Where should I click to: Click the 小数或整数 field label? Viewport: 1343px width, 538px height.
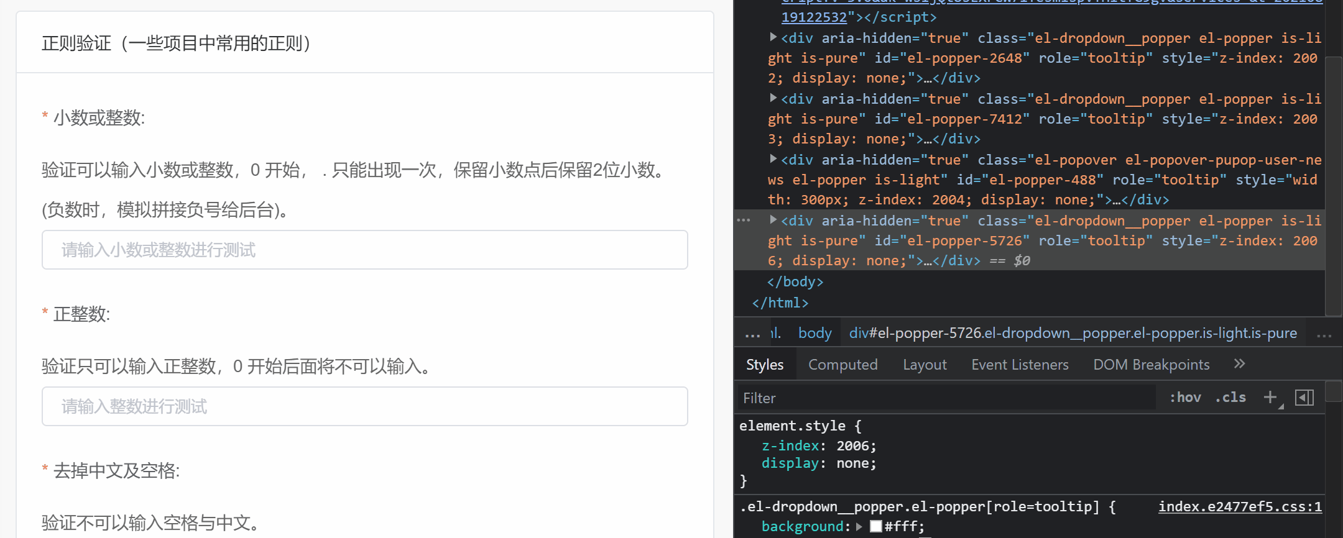99,118
